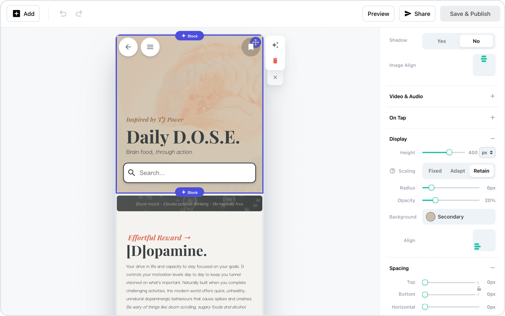This screenshot has width=505, height=316.
Task: Collapse the Display section
Action: coord(492,139)
